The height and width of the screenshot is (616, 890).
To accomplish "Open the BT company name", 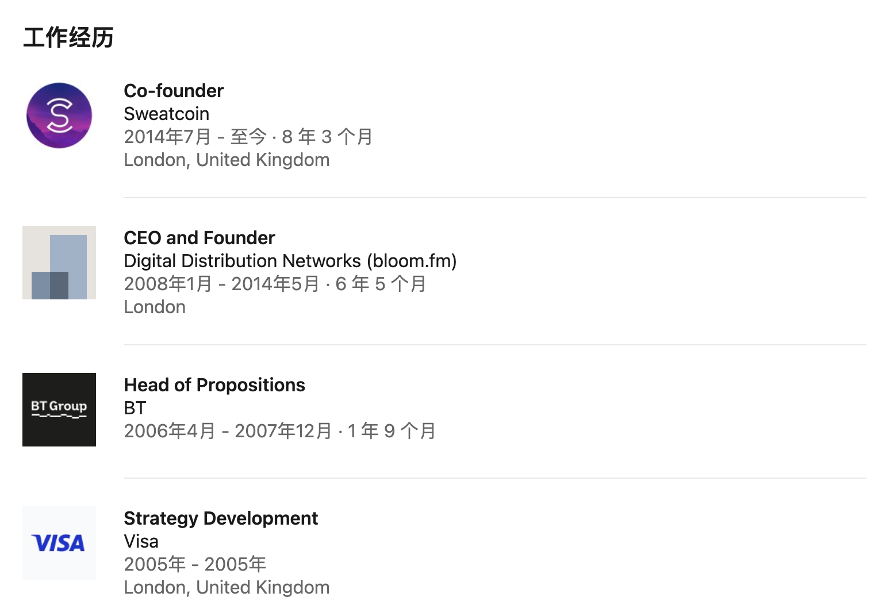I will (135, 408).
